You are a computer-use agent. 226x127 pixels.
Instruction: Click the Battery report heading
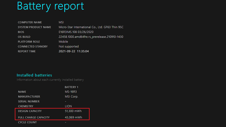[50, 6]
